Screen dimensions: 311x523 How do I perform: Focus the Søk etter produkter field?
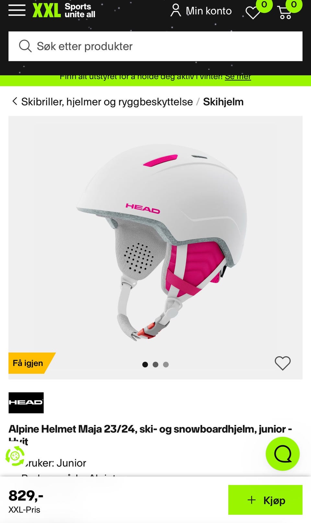[x=155, y=46]
